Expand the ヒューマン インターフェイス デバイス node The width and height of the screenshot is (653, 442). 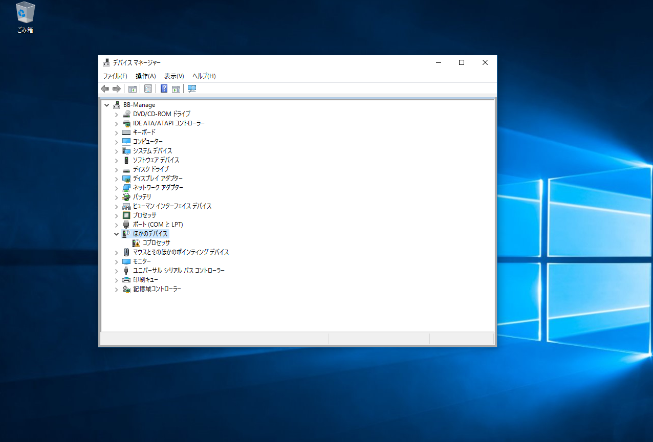click(x=116, y=206)
